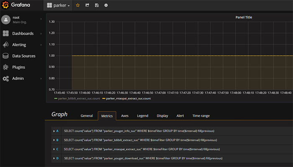Star the parker dashboard
The width and height of the screenshot is (293, 167).
[78, 5]
